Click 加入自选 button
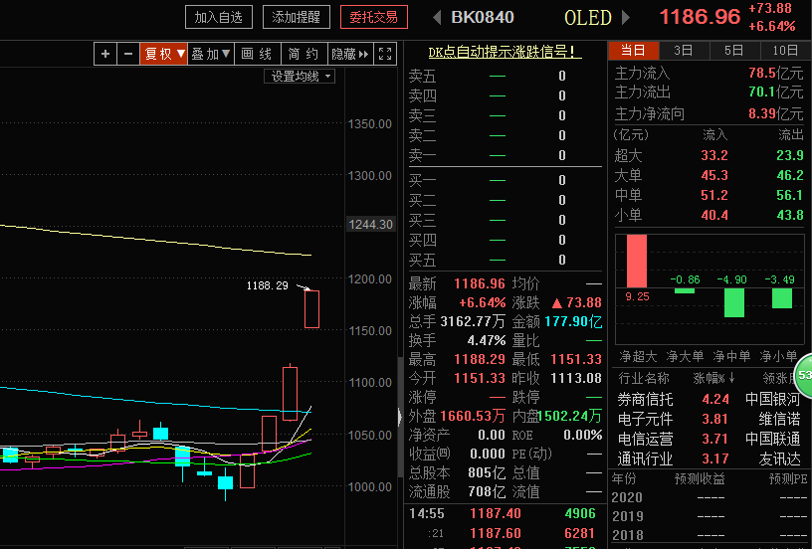The width and height of the screenshot is (812, 549). click(219, 17)
